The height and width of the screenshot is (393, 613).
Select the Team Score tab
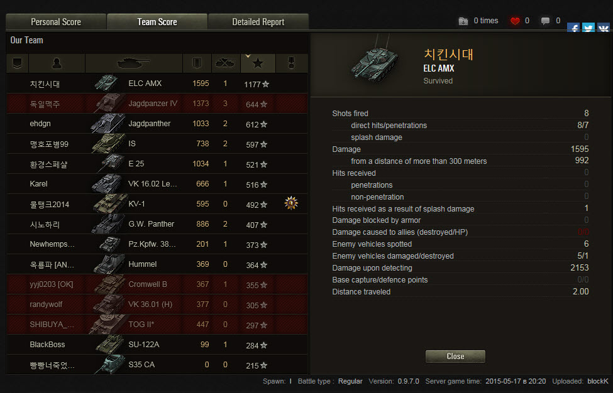[157, 22]
